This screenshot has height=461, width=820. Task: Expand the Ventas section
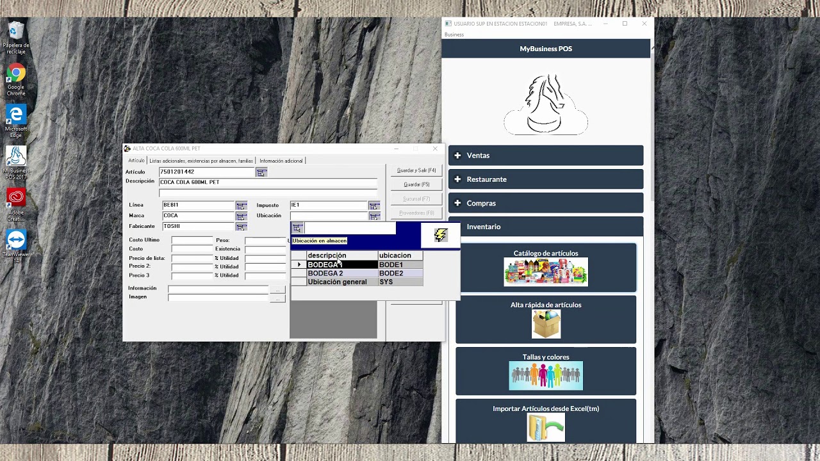pos(546,156)
